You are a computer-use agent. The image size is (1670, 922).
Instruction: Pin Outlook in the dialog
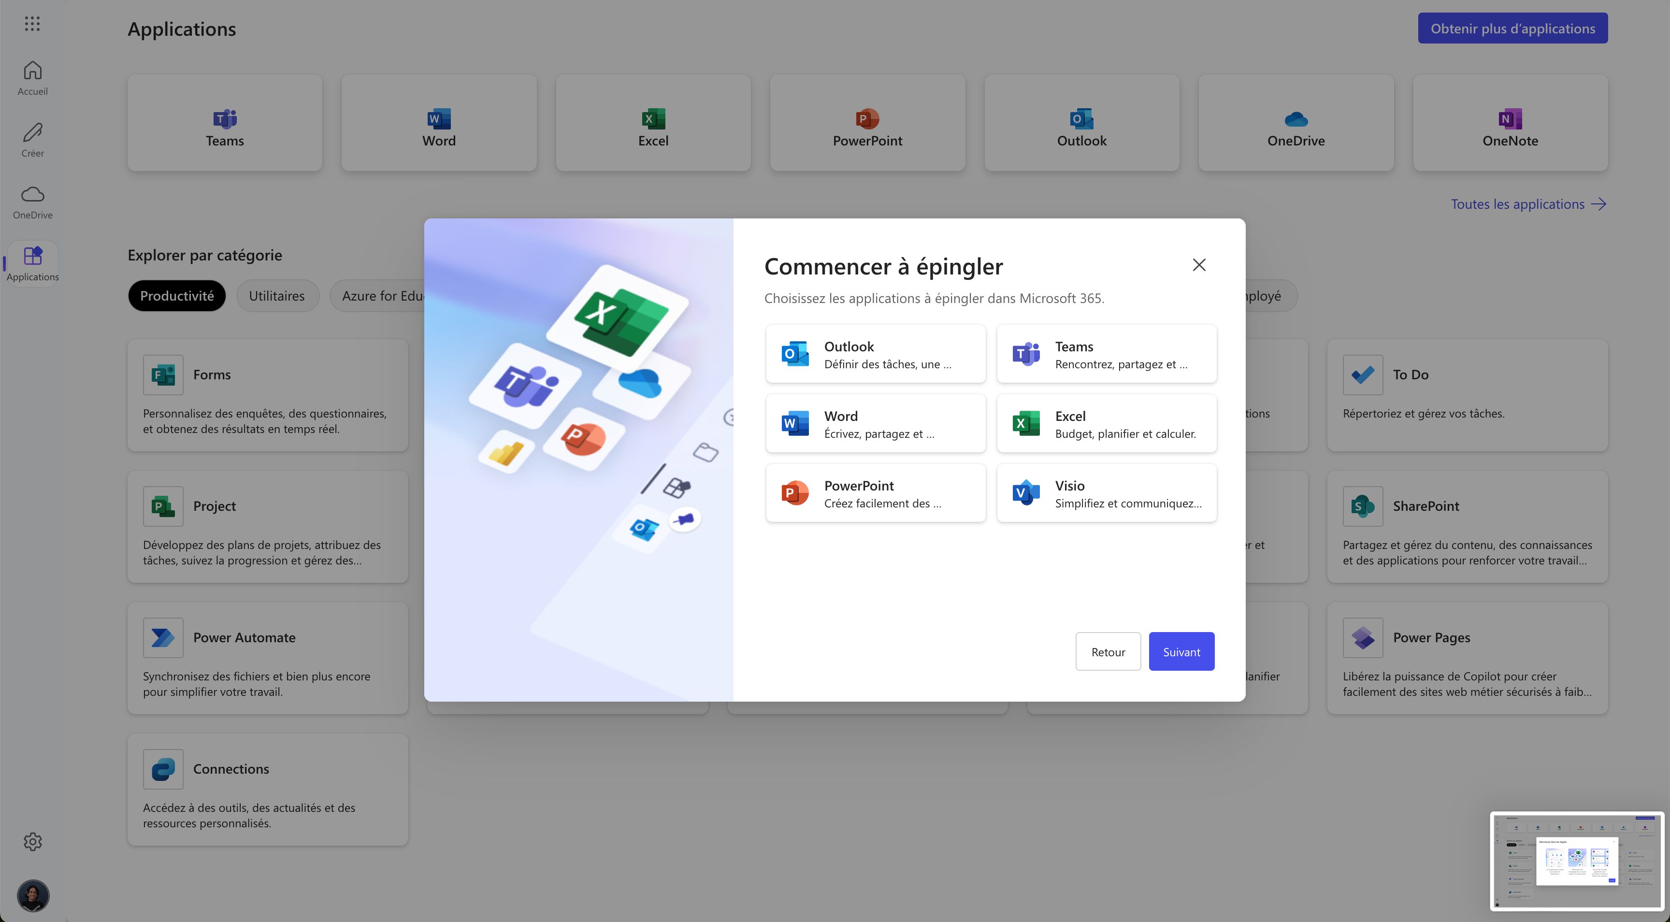tap(876, 354)
